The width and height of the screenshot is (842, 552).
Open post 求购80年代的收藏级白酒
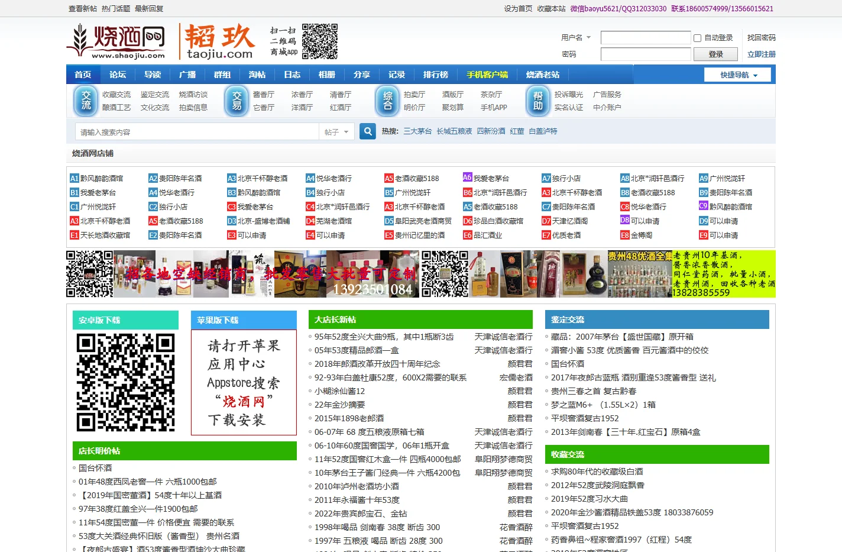pos(597,472)
